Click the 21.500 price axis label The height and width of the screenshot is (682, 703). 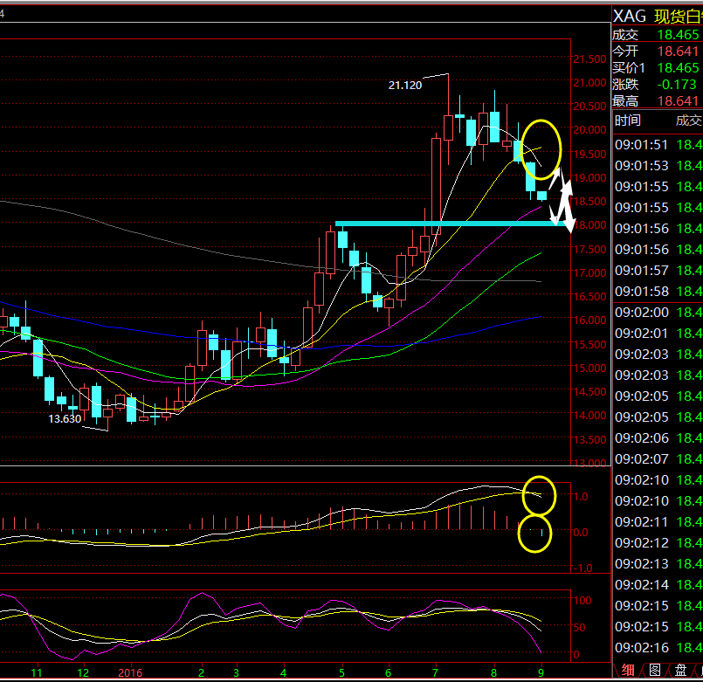click(589, 59)
